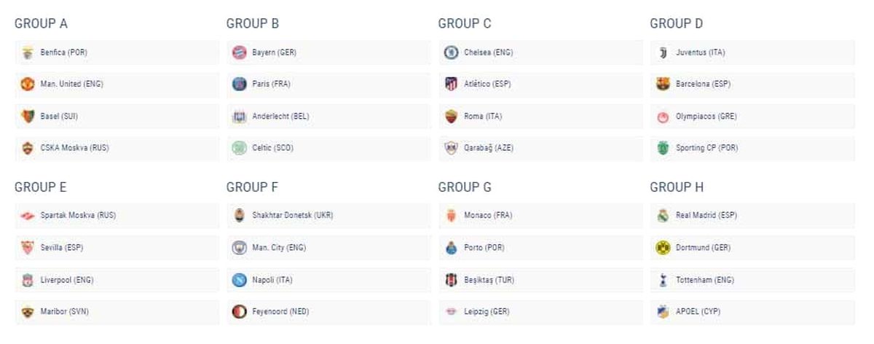Click the Real Madrid club crest

[x=663, y=216]
